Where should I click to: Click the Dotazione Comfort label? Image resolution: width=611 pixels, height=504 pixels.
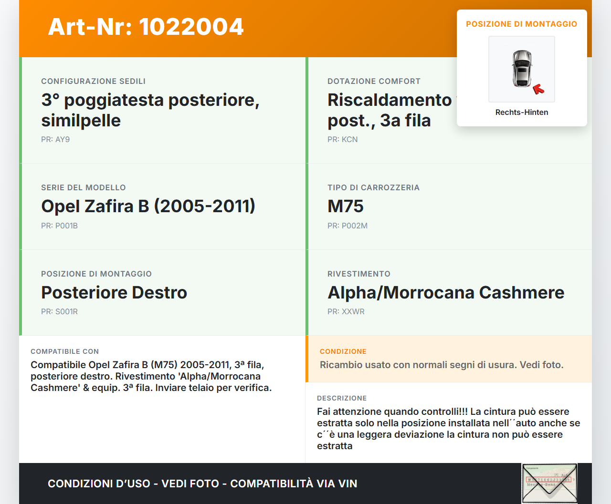pos(374,81)
